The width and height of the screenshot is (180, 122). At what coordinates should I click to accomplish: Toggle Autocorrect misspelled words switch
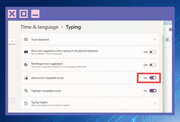(153, 78)
